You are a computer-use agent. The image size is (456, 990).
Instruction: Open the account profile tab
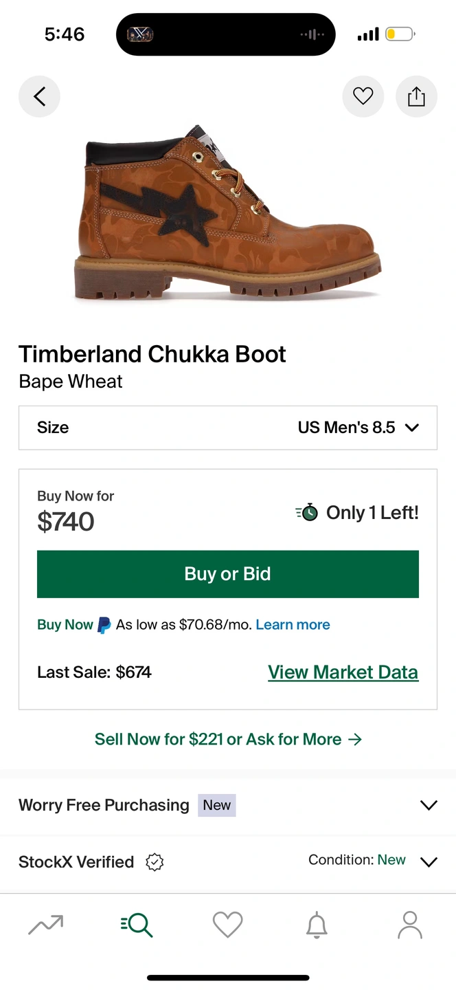(x=410, y=925)
